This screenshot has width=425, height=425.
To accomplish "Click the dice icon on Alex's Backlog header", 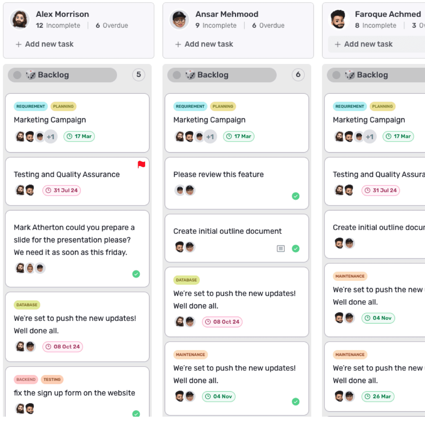I will [31, 75].
